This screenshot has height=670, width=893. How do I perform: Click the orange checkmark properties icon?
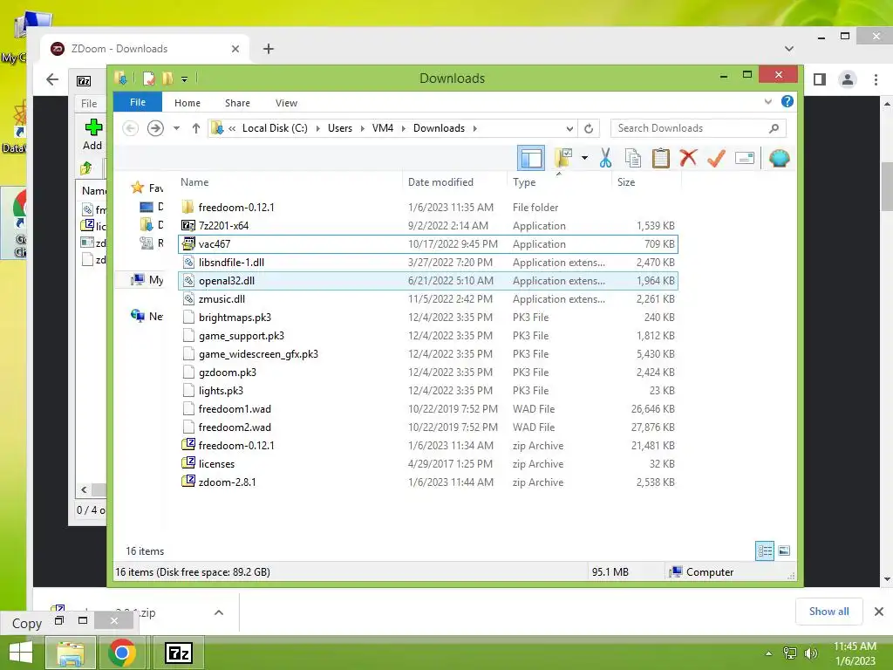[716, 158]
